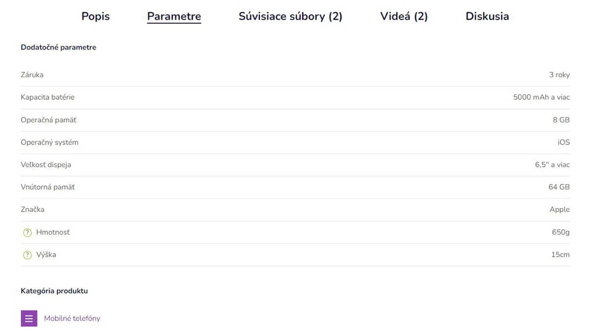Click the Značka value Apple
Image resolution: width=591 pixels, height=332 pixels.
[x=559, y=210]
